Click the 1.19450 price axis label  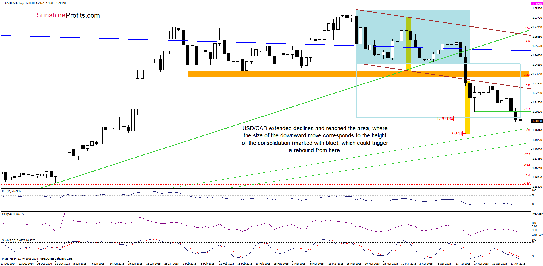coord(537,131)
